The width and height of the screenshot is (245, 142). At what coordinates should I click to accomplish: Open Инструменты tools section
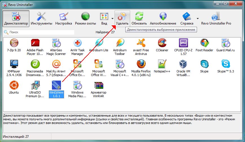click(x=41, y=19)
